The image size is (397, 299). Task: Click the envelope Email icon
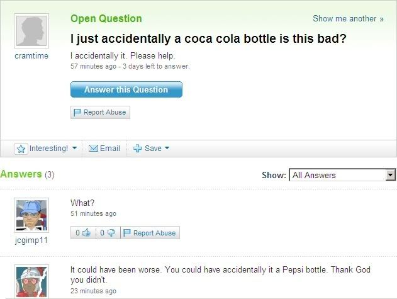click(x=93, y=149)
